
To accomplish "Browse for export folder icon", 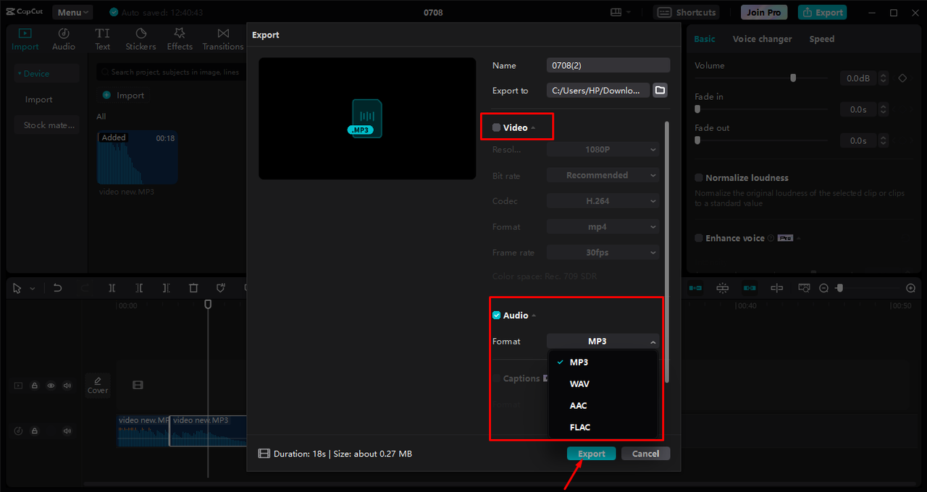I will pos(660,90).
